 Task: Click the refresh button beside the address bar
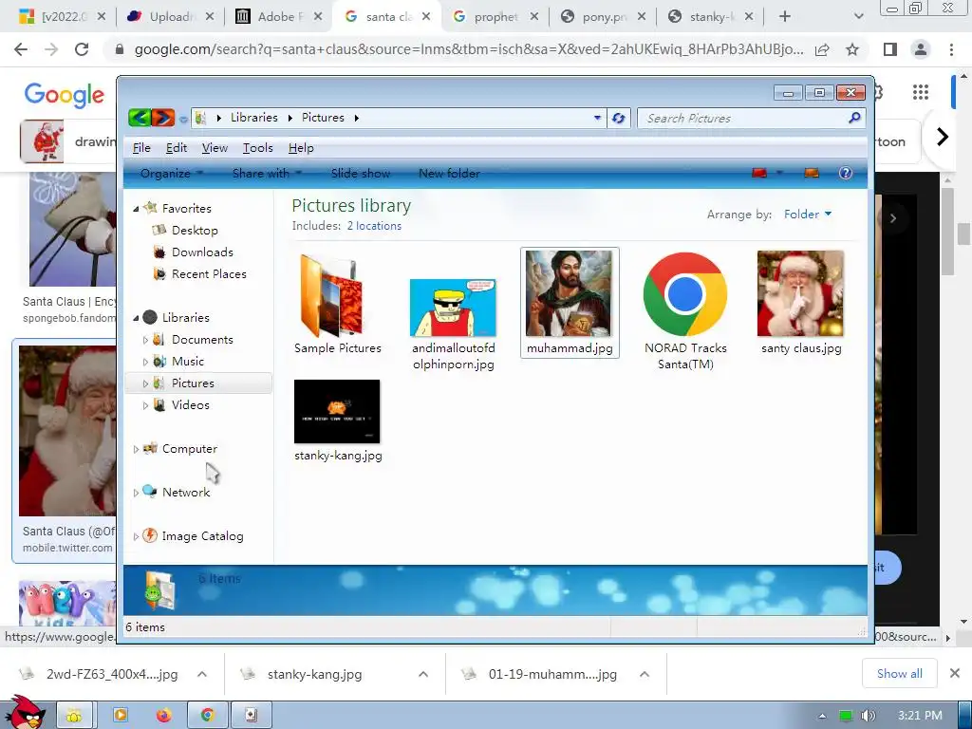618,118
